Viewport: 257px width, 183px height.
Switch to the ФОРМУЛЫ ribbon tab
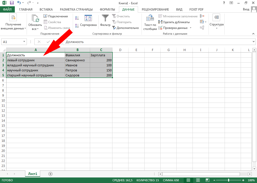tap(107, 10)
